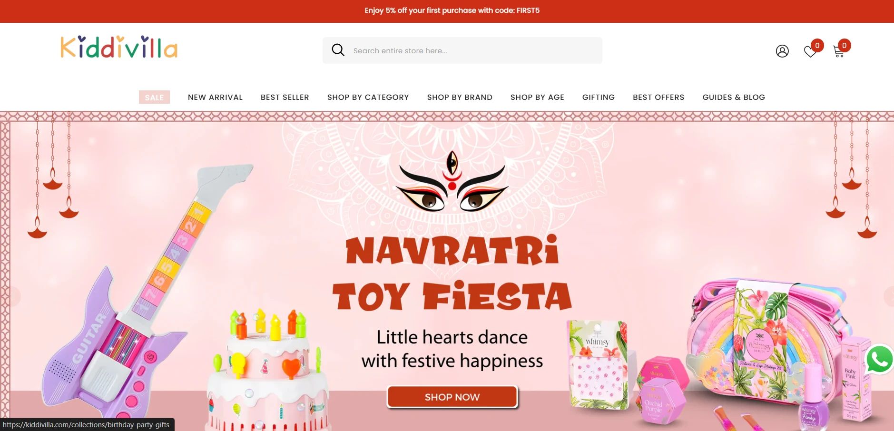This screenshot has height=431, width=894.
Task: Open New Arrival menu item
Action: 215,97
